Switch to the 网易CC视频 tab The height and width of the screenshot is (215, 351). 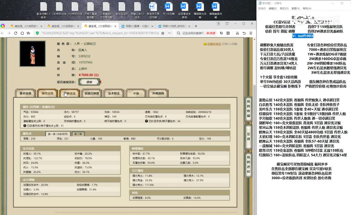pyautogui.click(x=174, y=26)
